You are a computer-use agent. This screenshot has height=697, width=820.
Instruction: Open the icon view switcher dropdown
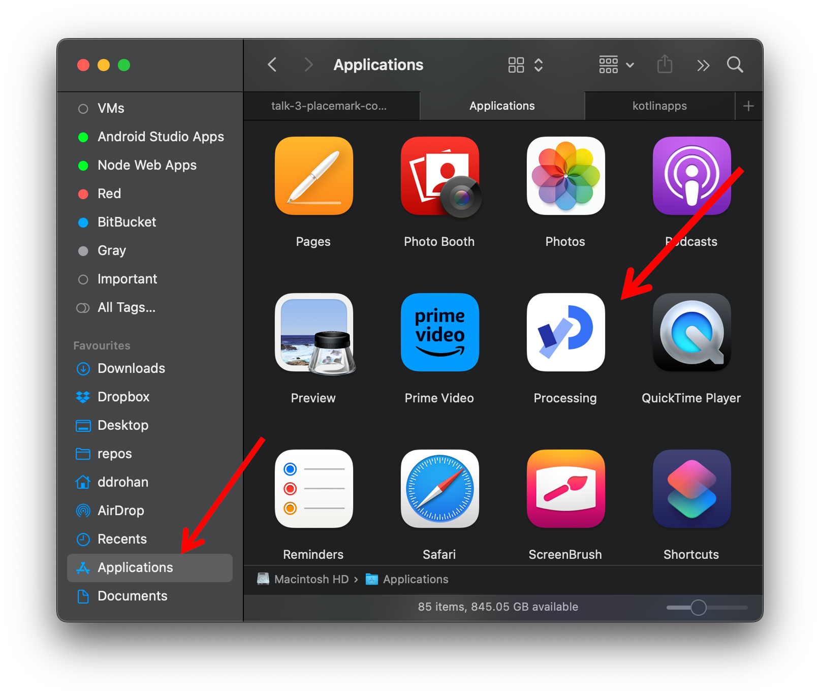pos(525,65)
